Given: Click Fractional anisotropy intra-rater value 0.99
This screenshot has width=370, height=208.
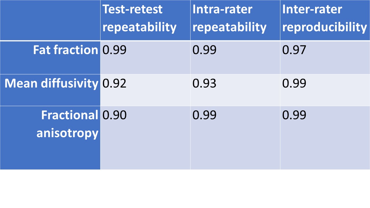Looking at the screenshot, I should [204, 115].
